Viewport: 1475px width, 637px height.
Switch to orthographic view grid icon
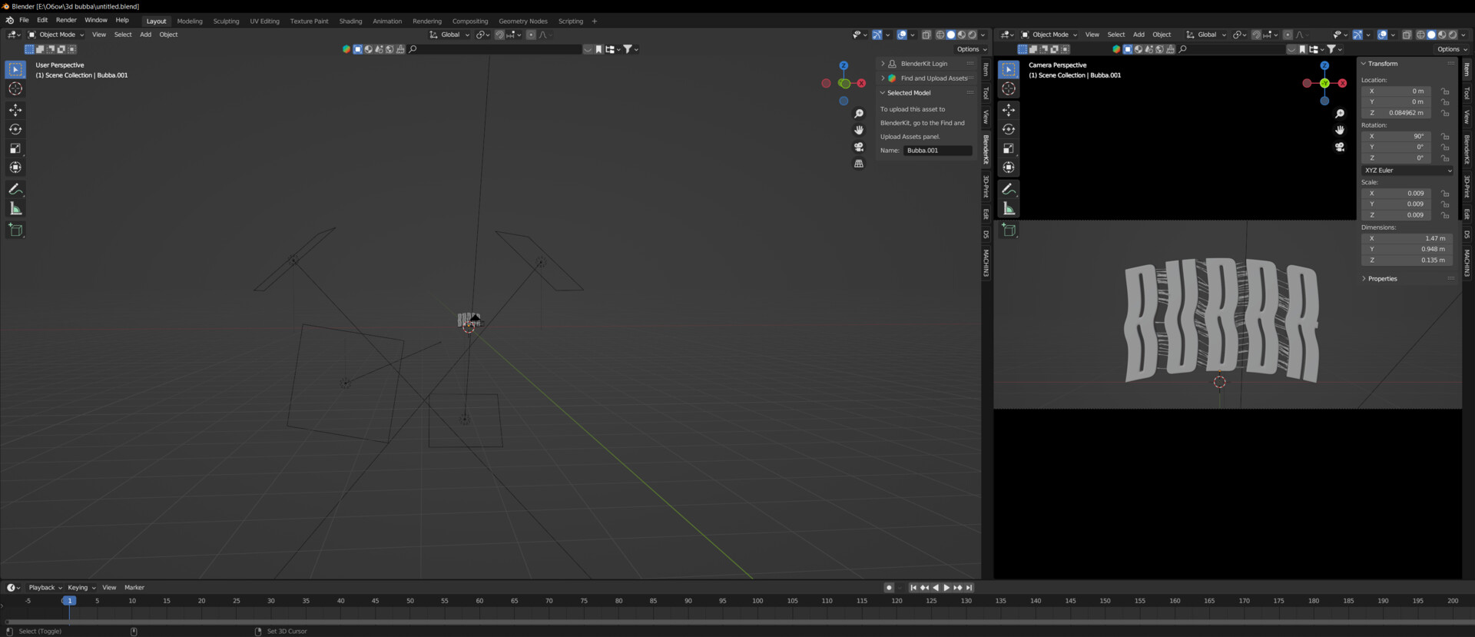(x=859, y=164)
